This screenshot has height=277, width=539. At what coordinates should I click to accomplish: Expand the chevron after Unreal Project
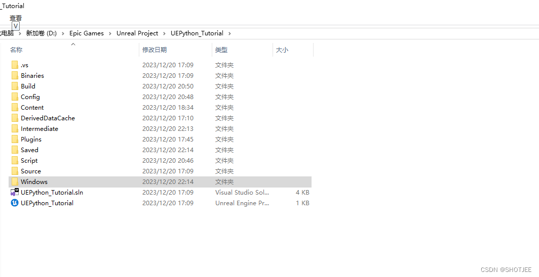(164, 33)
